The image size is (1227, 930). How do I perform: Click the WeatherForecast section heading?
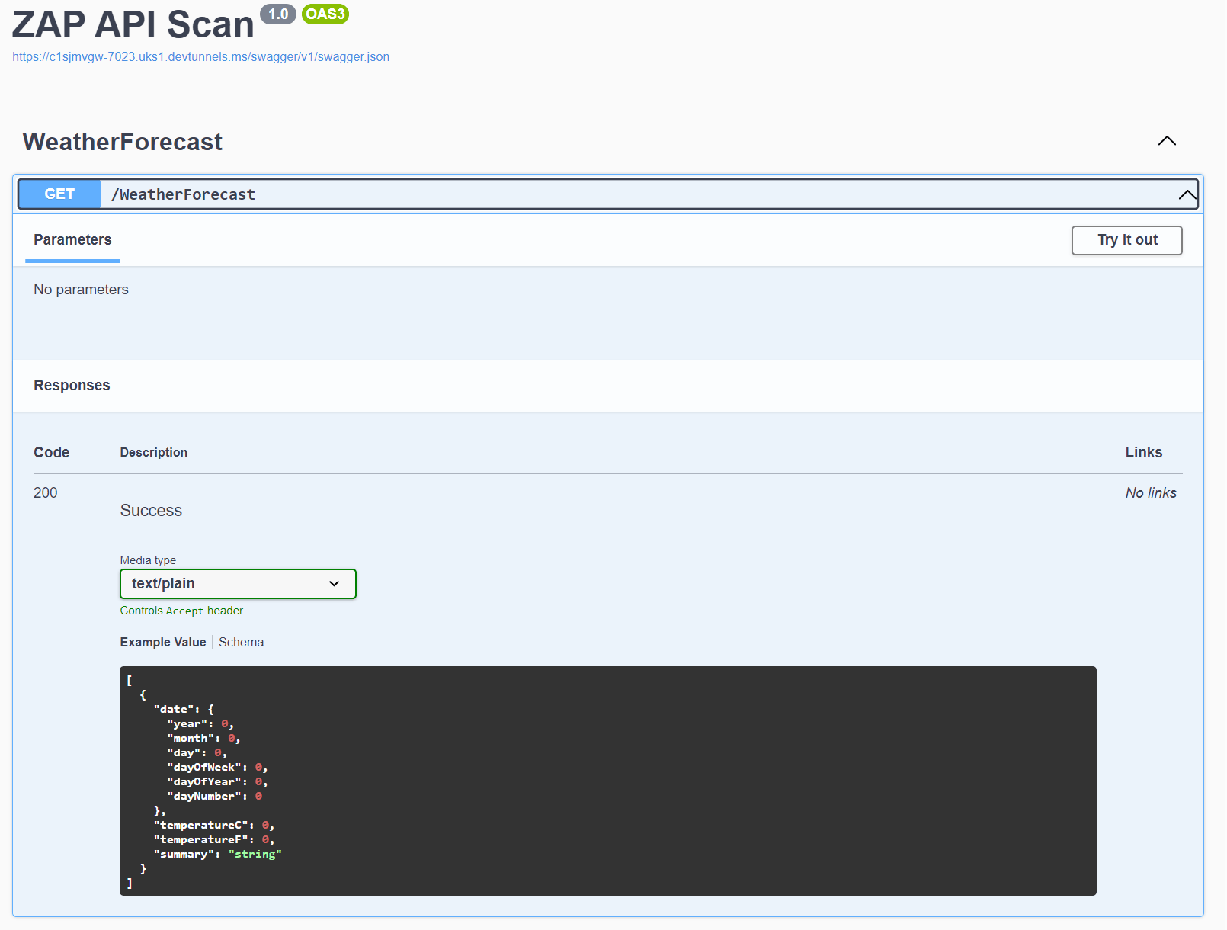[123, 142]
